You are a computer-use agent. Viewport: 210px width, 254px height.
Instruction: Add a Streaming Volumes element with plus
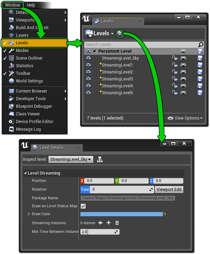tap(108, 223)
